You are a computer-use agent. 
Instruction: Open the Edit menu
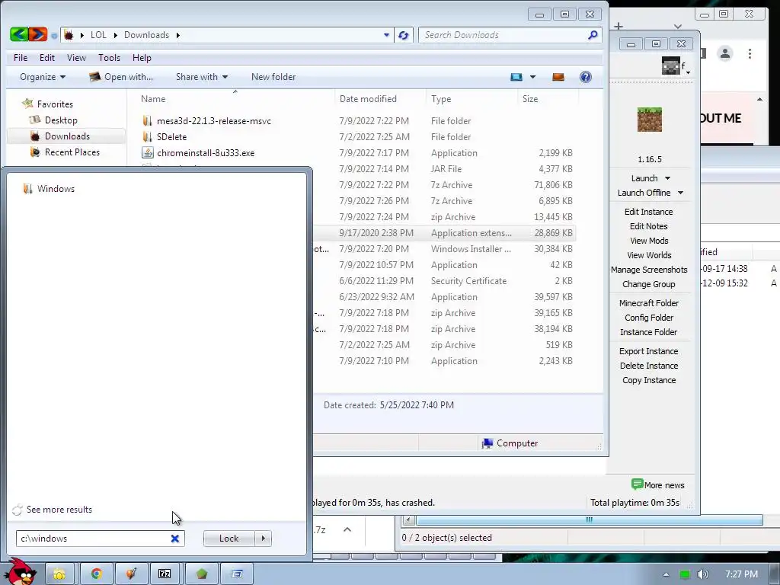click(47, 58)
